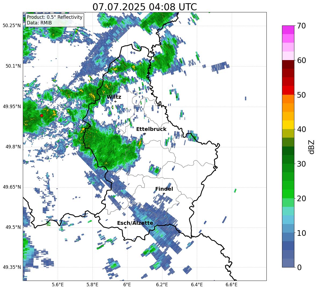
Task: Click the 6.2°E longitude label
Action: tap(162, 285)
